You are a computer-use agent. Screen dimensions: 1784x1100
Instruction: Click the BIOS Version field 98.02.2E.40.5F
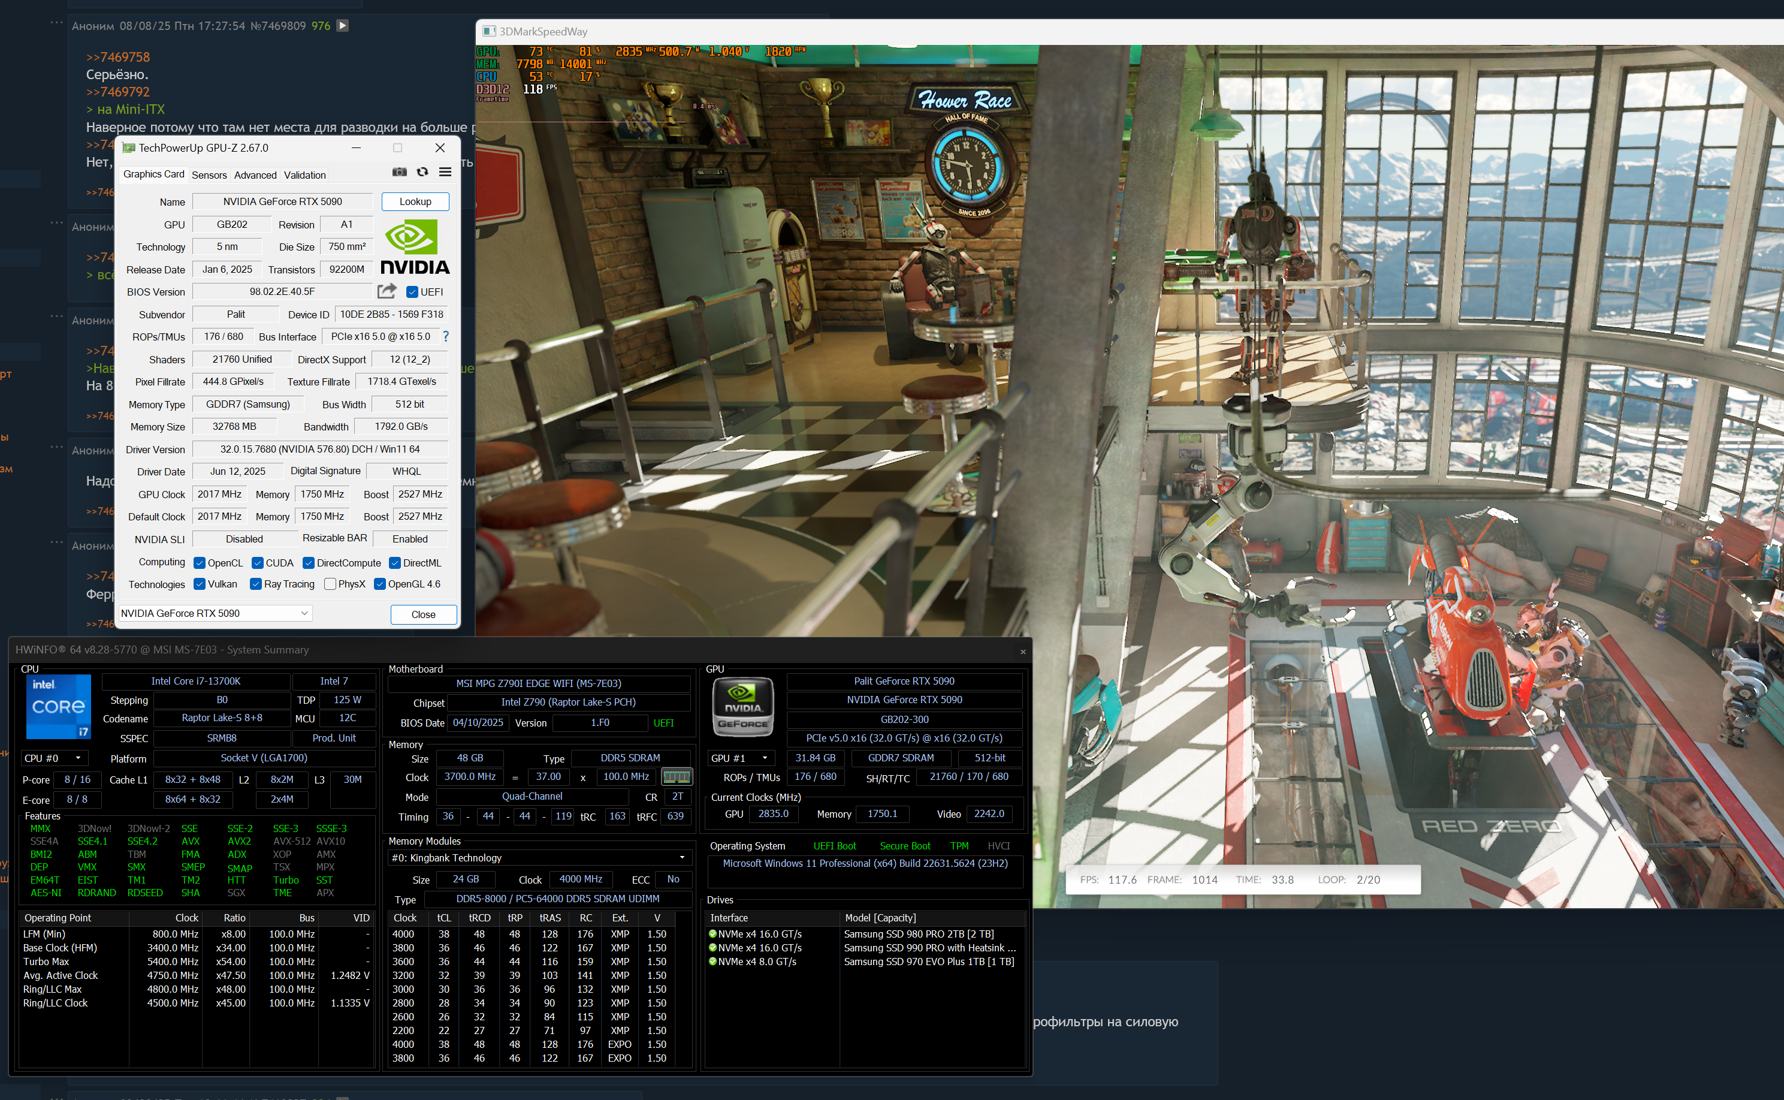point(283,292)
